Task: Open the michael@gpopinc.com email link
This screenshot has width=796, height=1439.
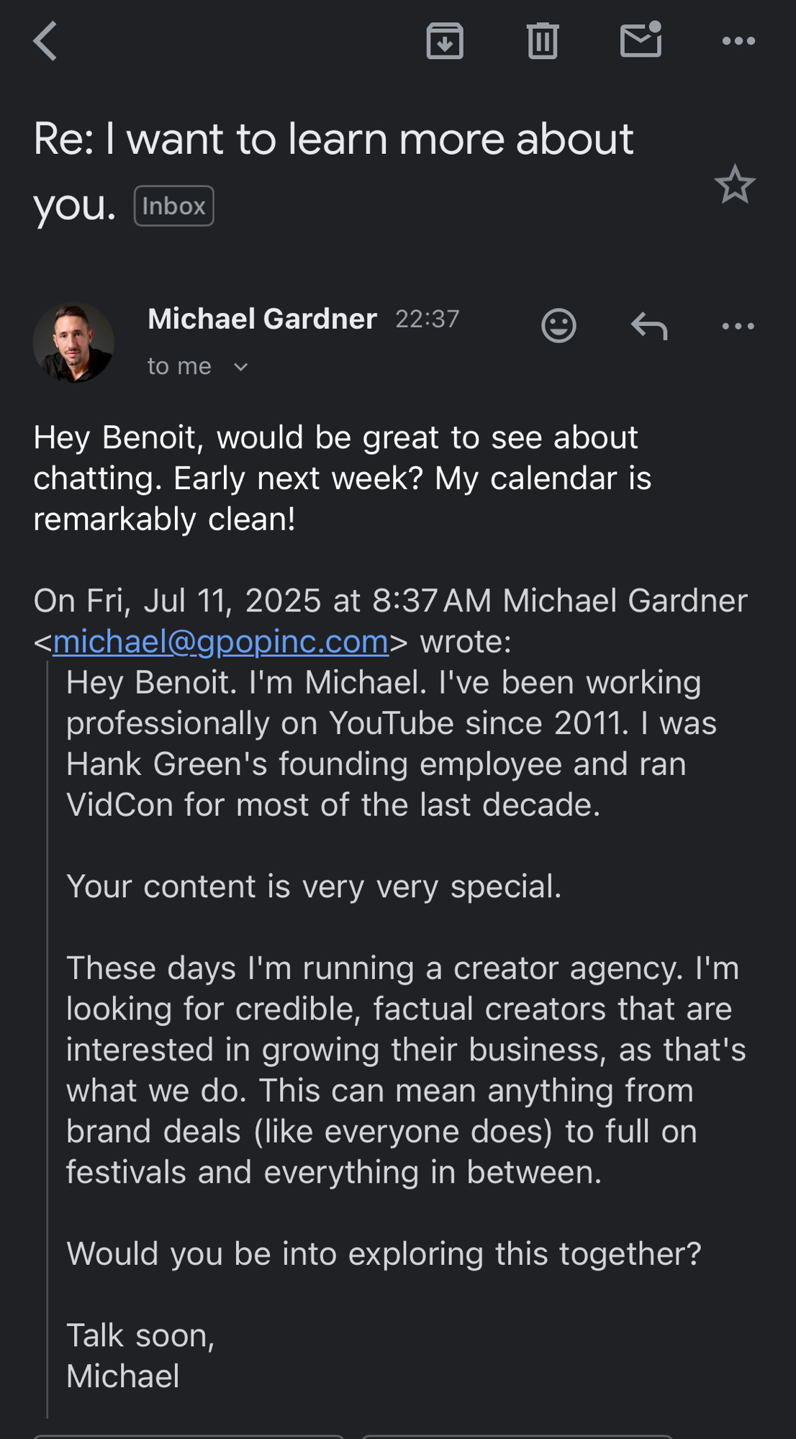Action: tap(220, 641)
